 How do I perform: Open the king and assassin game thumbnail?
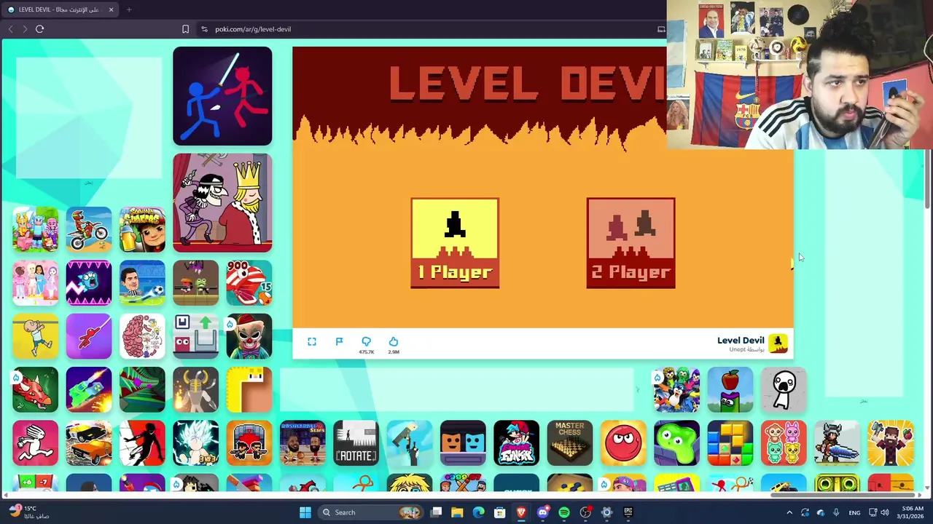tap(222, 202)
